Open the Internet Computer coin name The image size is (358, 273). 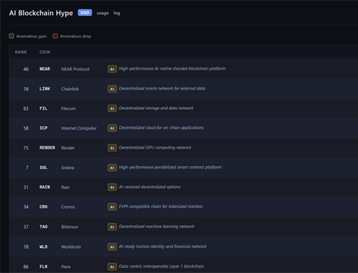click(x=79, y=128)
